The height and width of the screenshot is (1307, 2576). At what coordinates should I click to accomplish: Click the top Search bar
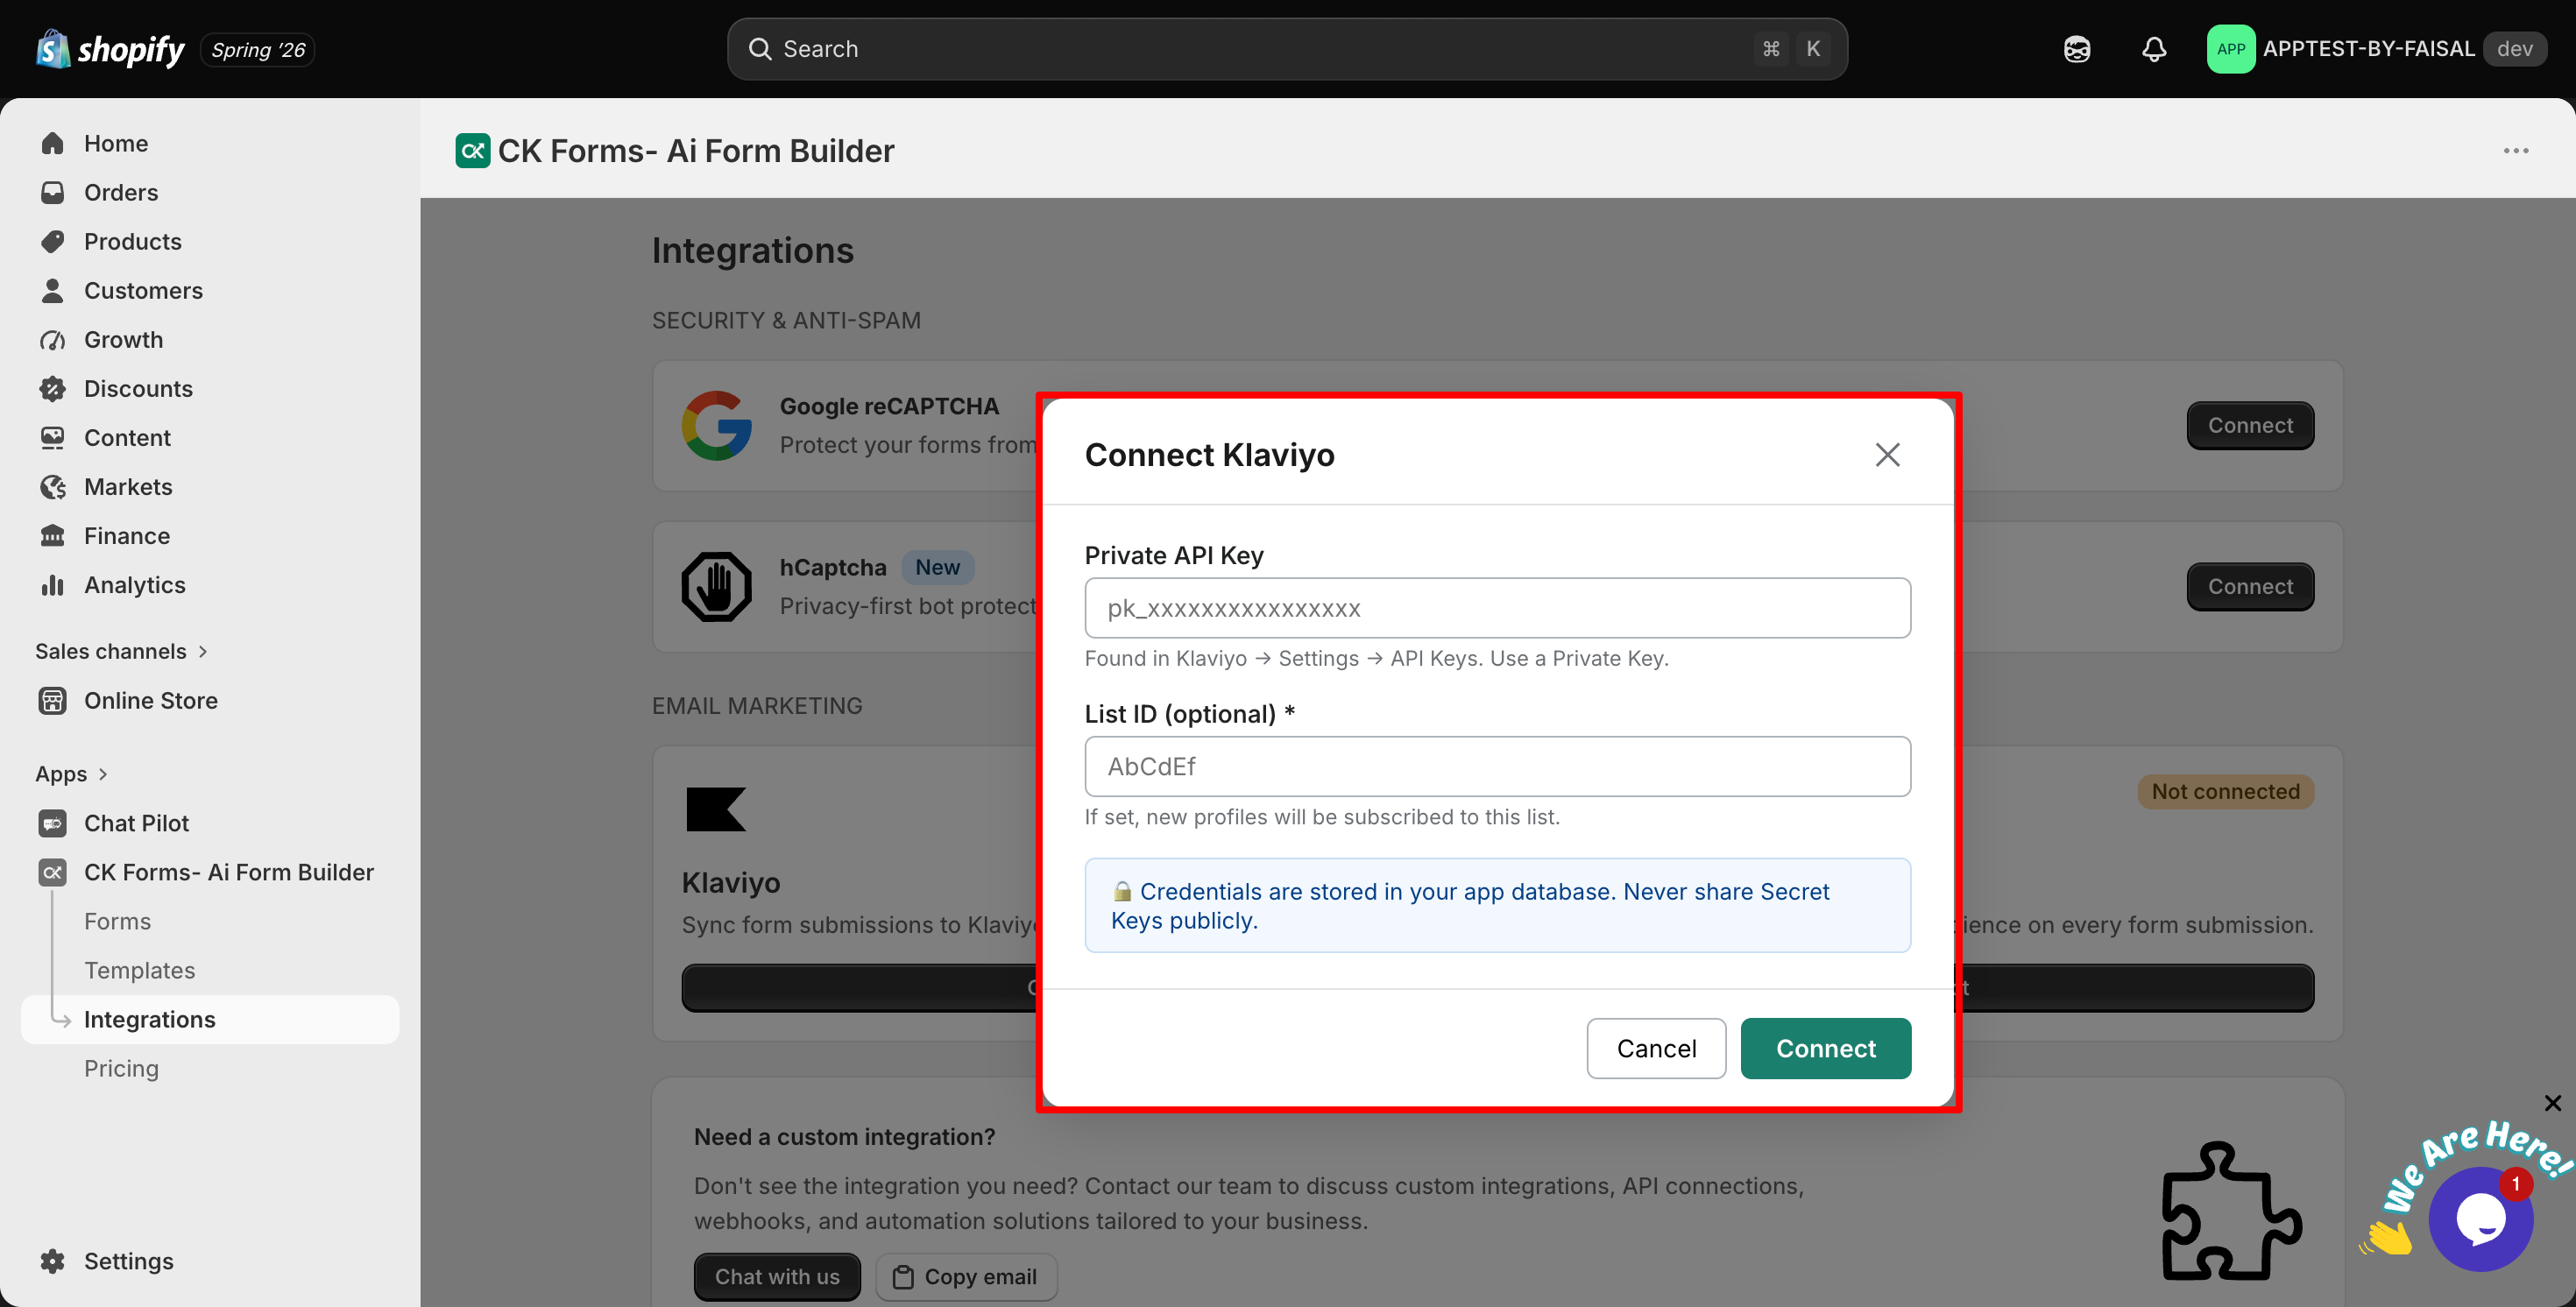pyautogui.click(x=1287, y=49)
